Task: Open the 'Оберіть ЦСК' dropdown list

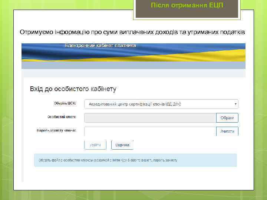Action: (x=161, y=104)
